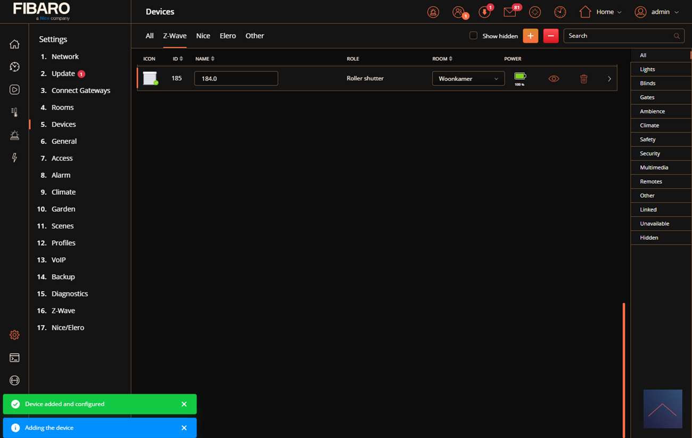This screenshot has height=438, width=692.
Task: Filter devices by Blinds category
Action: pyautogui.click(x=647, y=83)
